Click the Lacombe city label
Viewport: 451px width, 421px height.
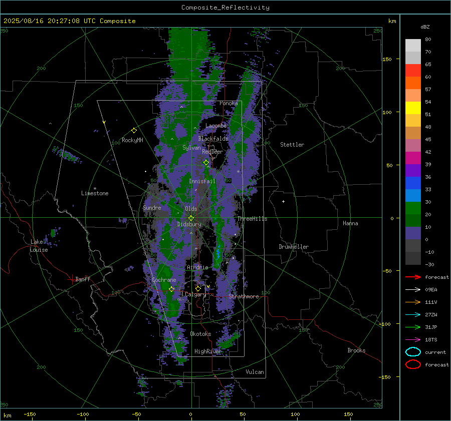(x=216, y=126)
